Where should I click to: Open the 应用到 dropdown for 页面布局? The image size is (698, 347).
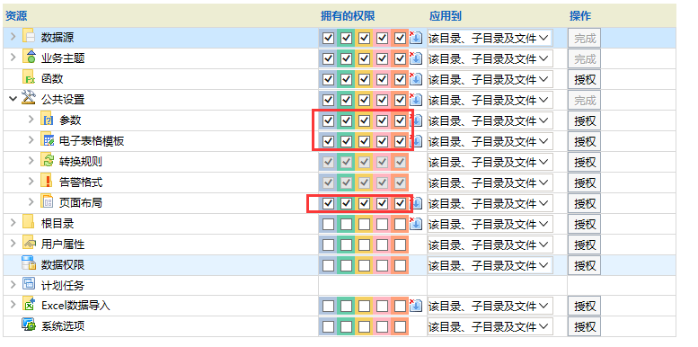[490, 203]
